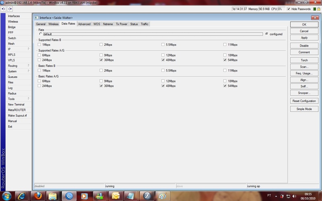Image resolution: width=322 pixels, height=201 pixels.
Task: Open Windows Live Messenger from taskbar
Action: pyautogui.click(x=99, y=196)
